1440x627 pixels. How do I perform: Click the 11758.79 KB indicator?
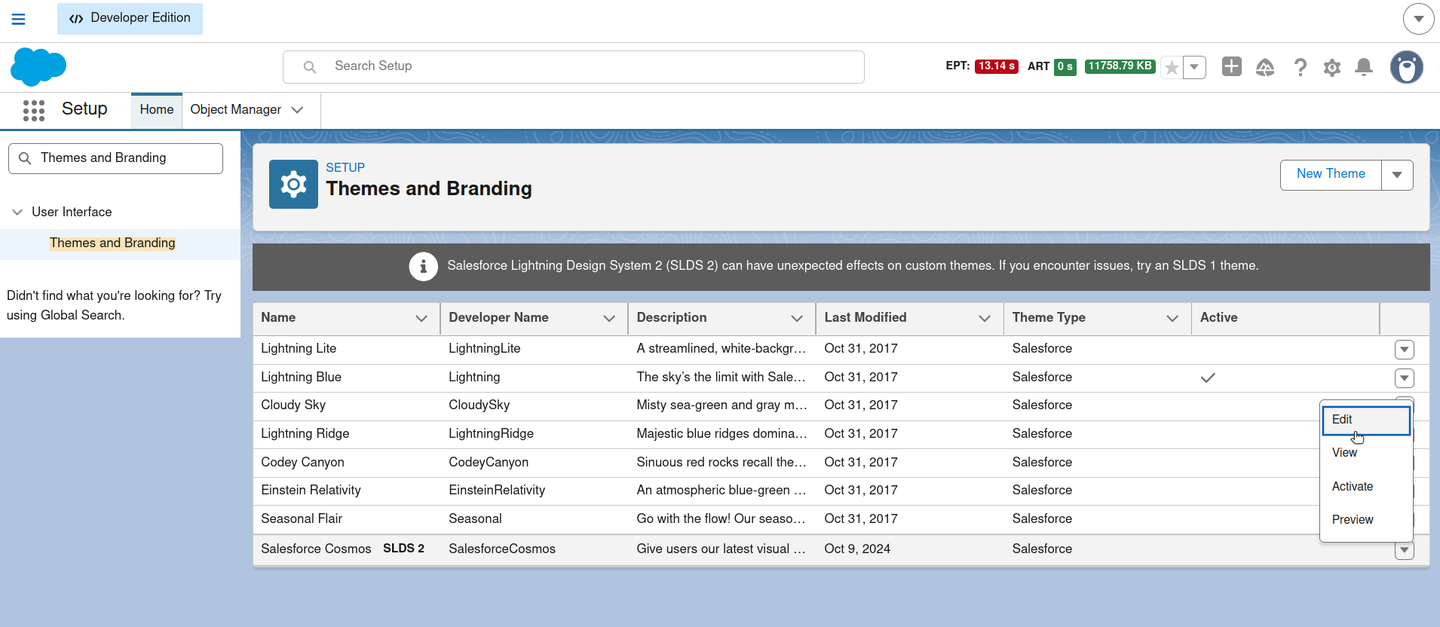coord(1120,66)
